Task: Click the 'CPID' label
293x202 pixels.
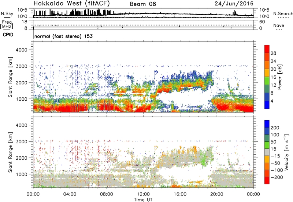Action: [x=8, y=35]
